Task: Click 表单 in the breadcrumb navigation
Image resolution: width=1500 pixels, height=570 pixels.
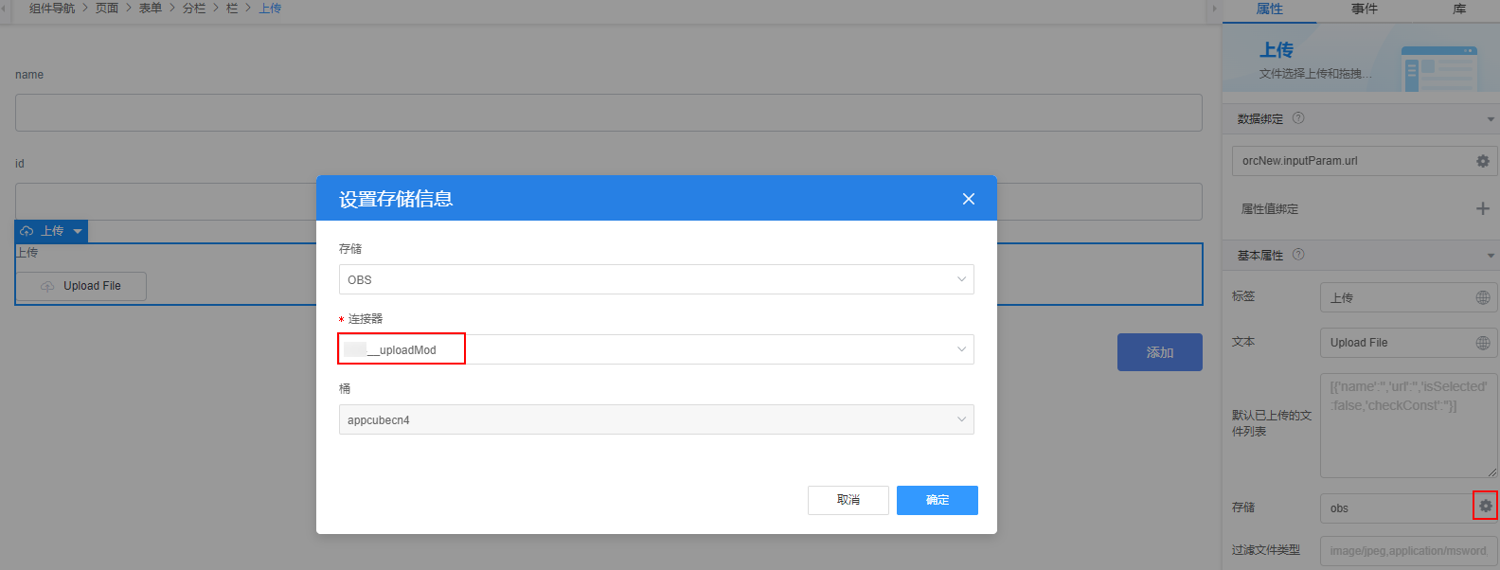Action: (151, 9)
